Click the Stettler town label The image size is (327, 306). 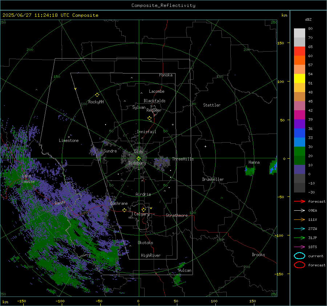point(212,105)
